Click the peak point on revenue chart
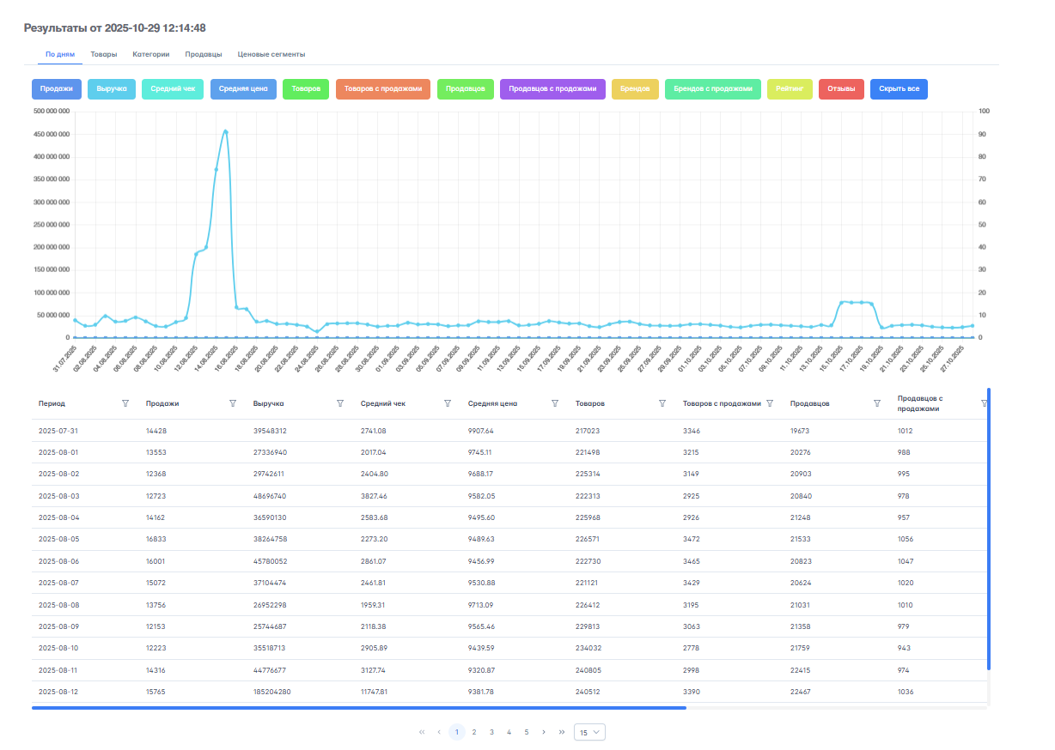The height and width of the screenshot is (750, 1055). click(x=225, y=131)
